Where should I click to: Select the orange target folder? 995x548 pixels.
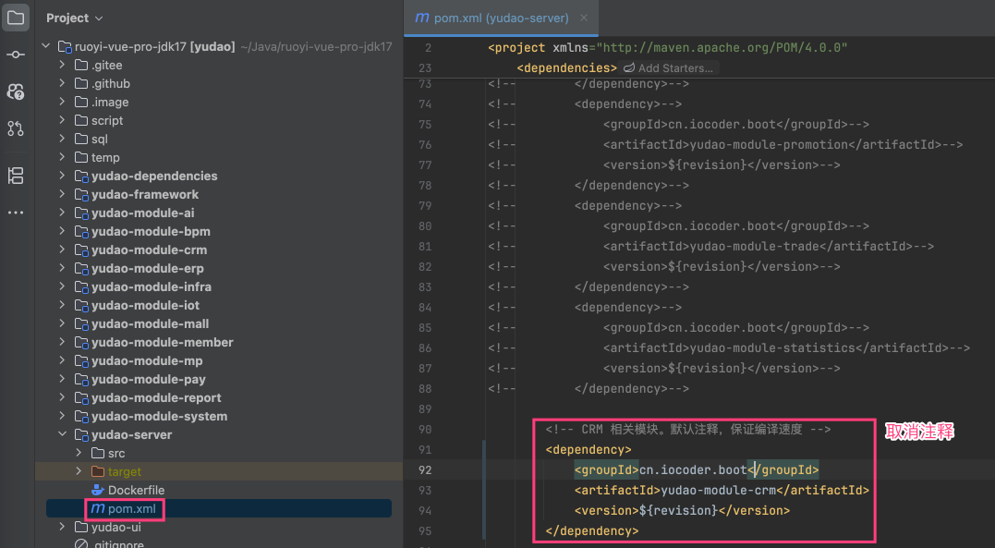click(124, 471)
